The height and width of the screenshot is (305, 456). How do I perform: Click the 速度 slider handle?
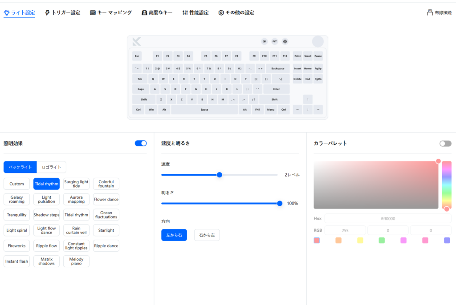pyautogui.click(x=219, y=175)
